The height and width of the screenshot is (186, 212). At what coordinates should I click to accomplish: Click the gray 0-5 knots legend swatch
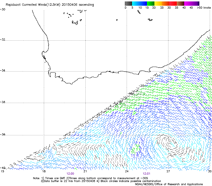(x=128, y=3)
